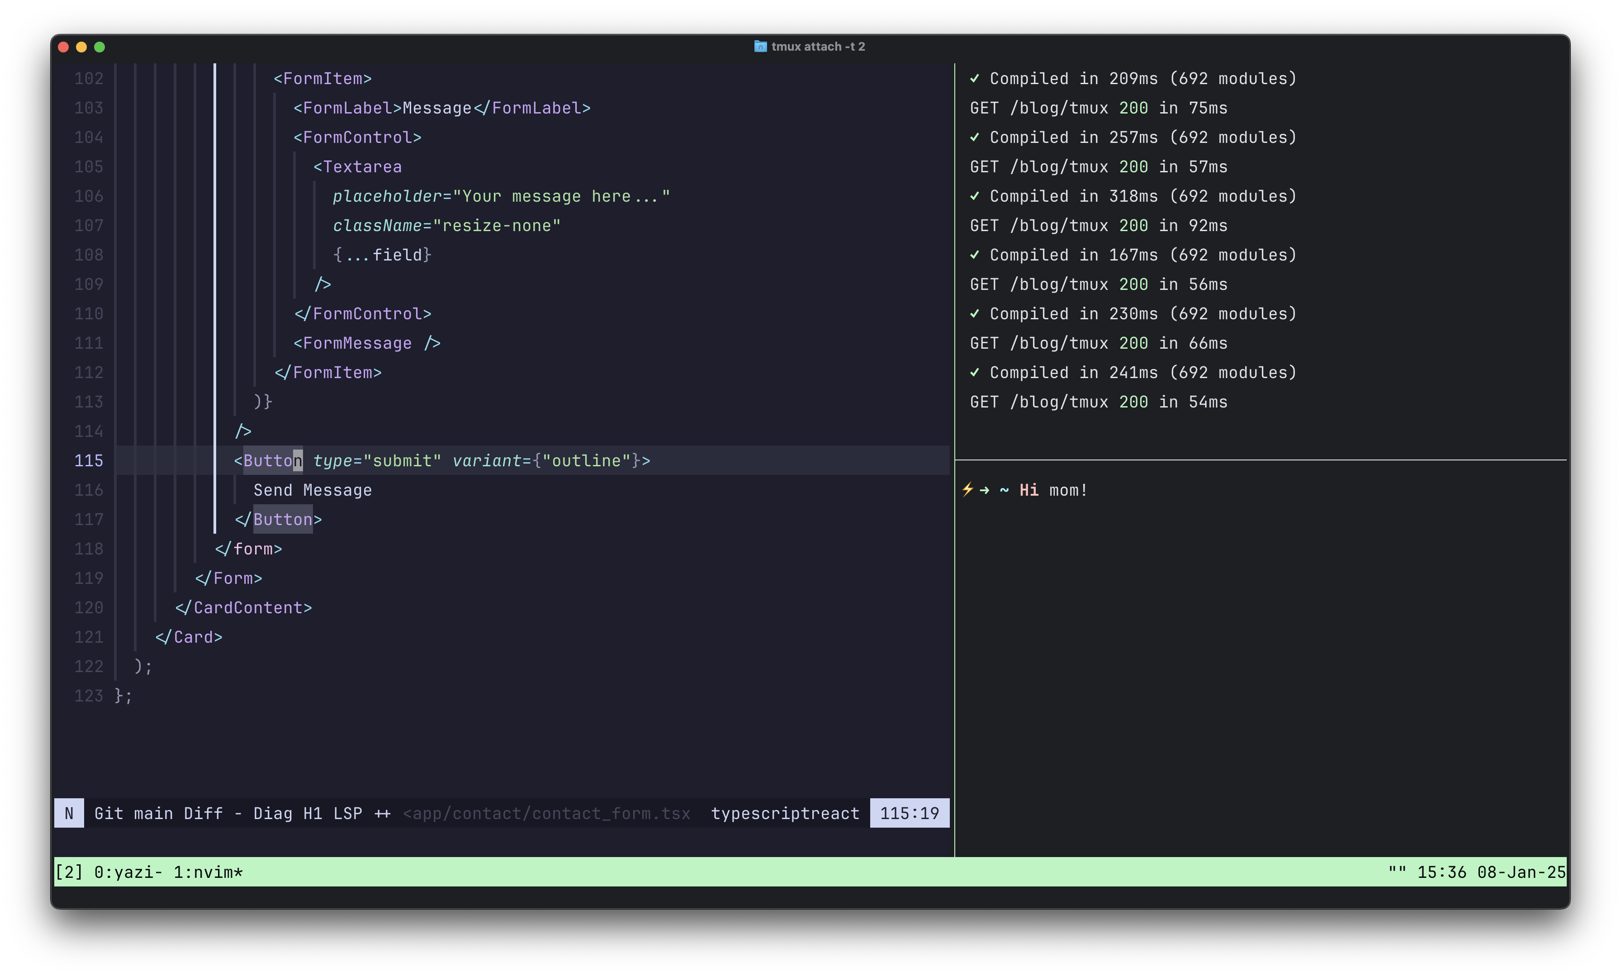Click the </Card> closing tag
Screen dimensions: 1621x976
(189, 637)
